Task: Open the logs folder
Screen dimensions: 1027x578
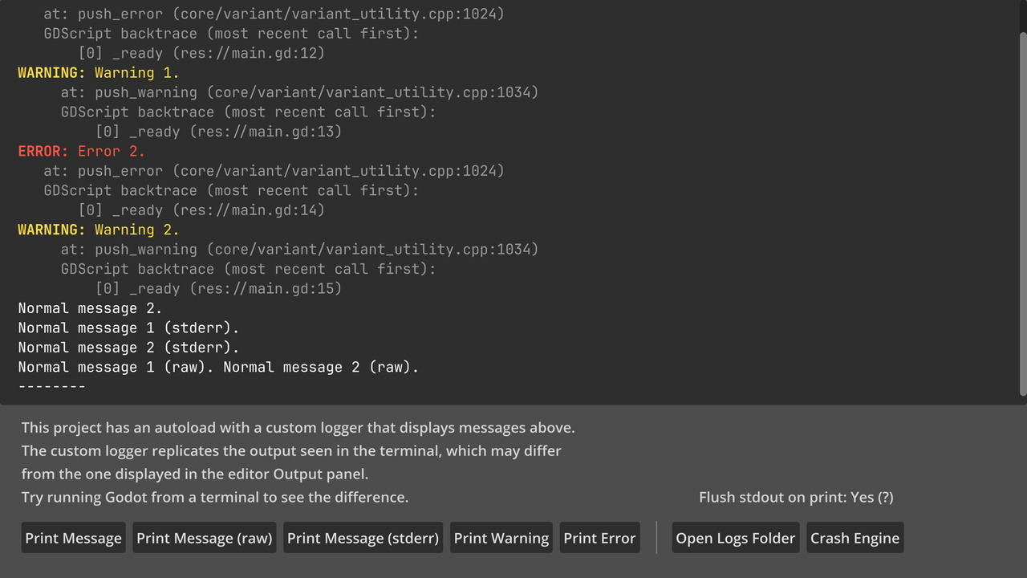Action: click(x=735, y=538)
